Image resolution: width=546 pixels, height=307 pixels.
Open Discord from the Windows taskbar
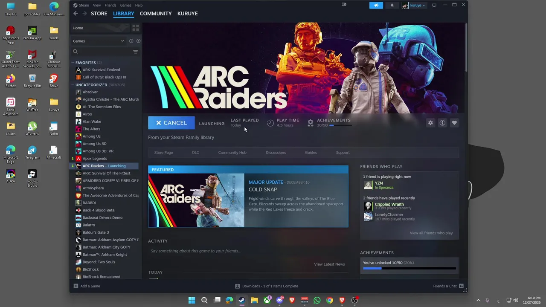click(279, 300)
